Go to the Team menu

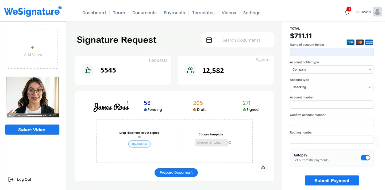119,13
